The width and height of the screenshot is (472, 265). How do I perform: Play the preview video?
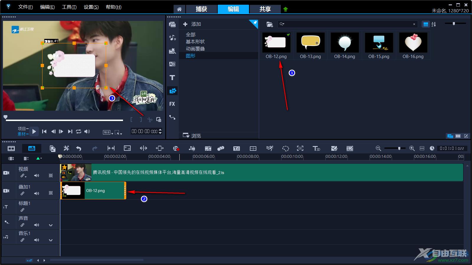pos(34,132)
